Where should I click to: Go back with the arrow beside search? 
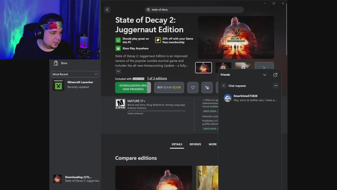[x=107, y=10]
